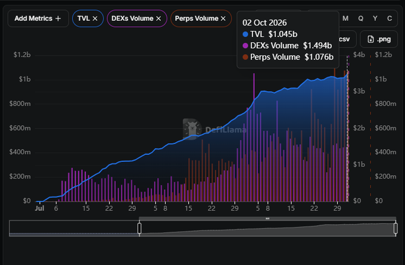Click the '$1.045b' TVL tooltip value
The width and height of the screenshot is (405, 265).
(x=283, y=35)
